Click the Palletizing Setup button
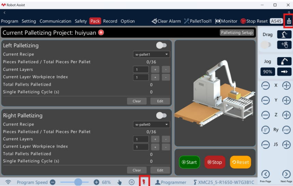The height and width of the screenshot is (186, 293). click(237, 32)
